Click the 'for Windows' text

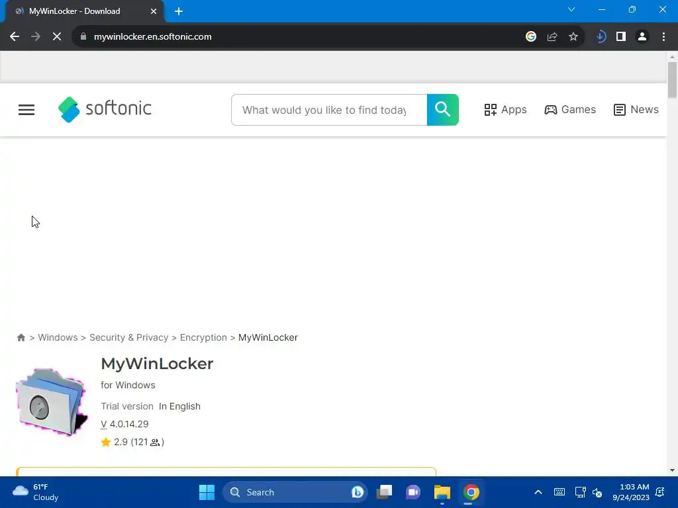128,385
